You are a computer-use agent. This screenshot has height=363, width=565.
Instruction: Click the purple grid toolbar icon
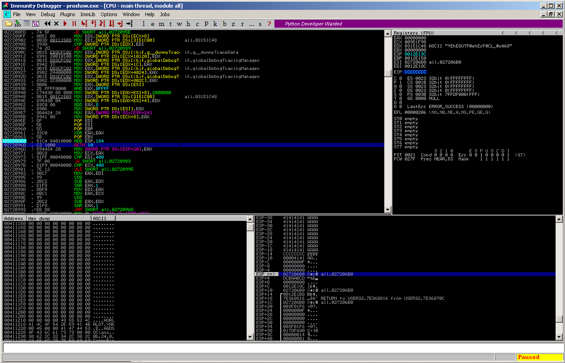35,23
